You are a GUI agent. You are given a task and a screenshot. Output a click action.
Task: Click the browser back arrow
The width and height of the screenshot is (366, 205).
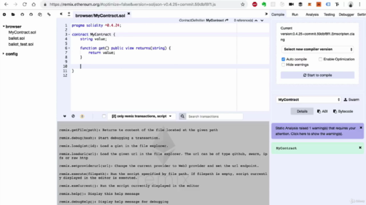[x=6, y=5]
